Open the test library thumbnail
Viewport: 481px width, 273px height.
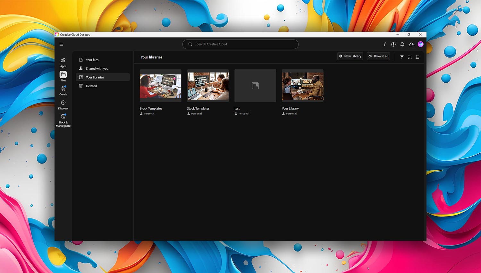click(x=255, y=85)
